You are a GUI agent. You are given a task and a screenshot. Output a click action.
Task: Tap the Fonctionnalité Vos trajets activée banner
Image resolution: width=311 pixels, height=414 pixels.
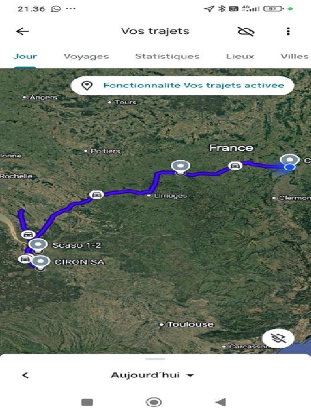click(x=183, y=85)
